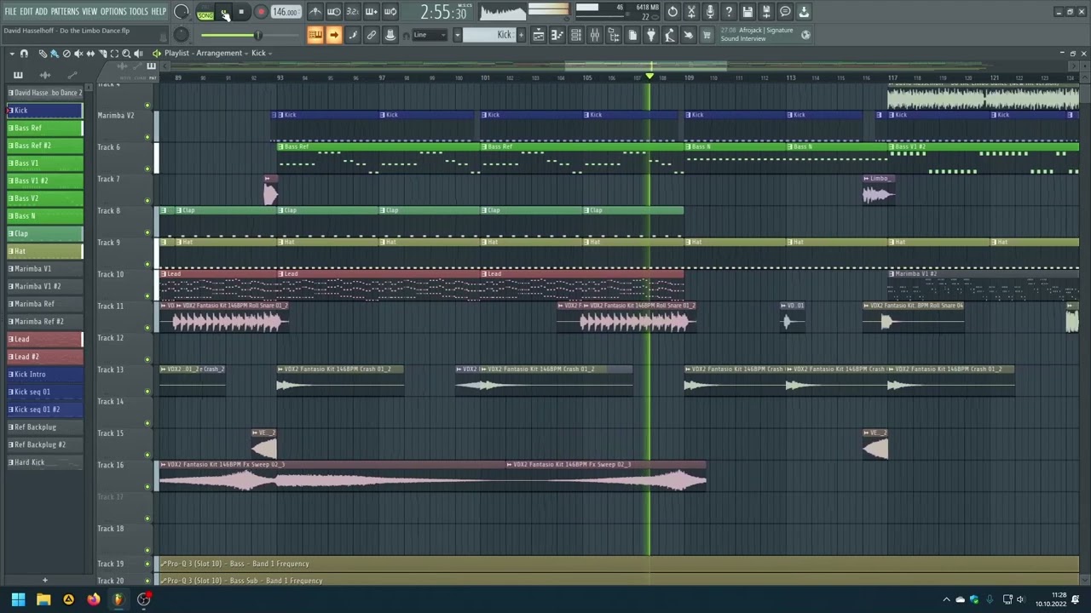The width and height of the screenshot is (1091, 613).
Task: Open the EDIT menu
Action: (x=26, y=12)
